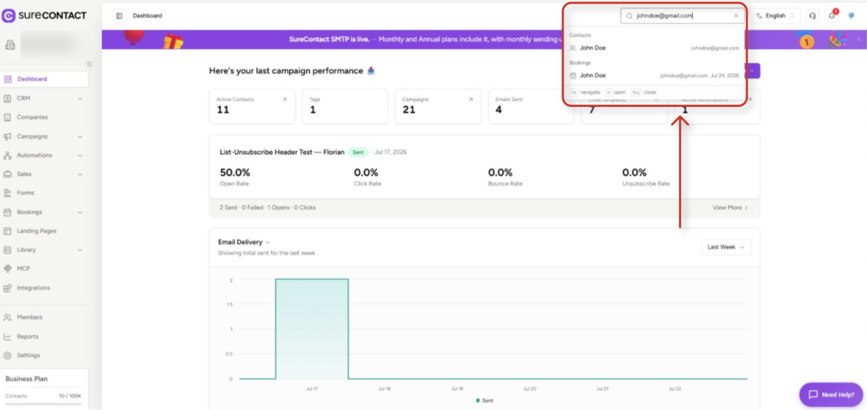Click the Library folder icon
Screen dimensions: 867x410
click(x=8, y=250)
